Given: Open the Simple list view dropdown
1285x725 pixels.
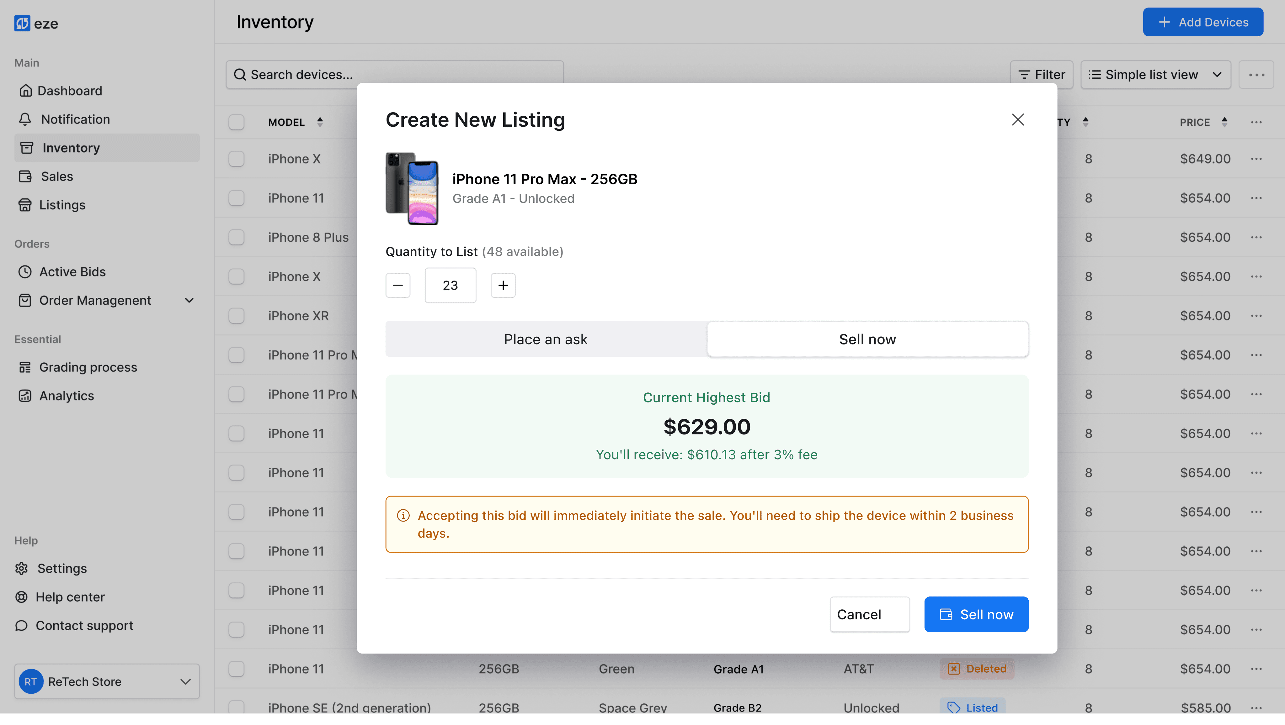Looking at the screenshot, I should pyautogui.click(x=1156, y=75).
